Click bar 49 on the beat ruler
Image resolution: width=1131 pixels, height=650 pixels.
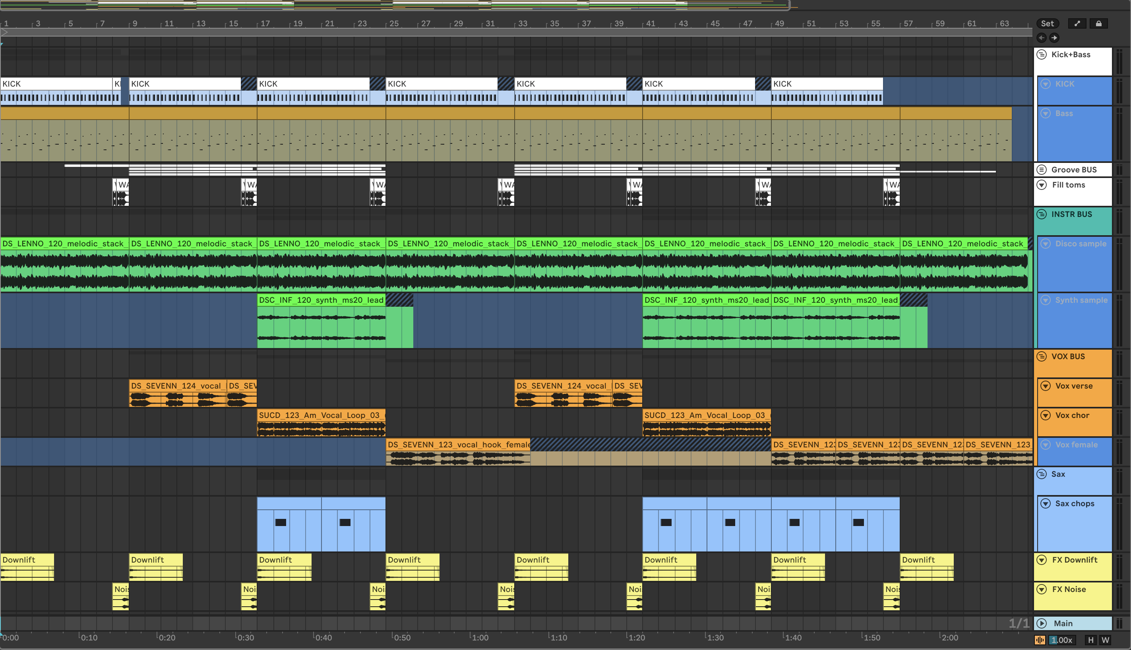pos(780,24)
